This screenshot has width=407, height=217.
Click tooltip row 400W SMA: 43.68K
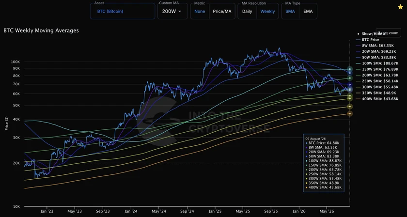tap(324, 187)
